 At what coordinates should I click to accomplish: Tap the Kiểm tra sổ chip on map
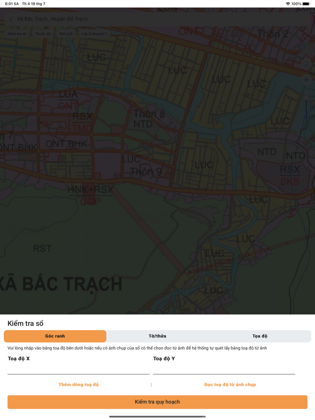[17, 34]
